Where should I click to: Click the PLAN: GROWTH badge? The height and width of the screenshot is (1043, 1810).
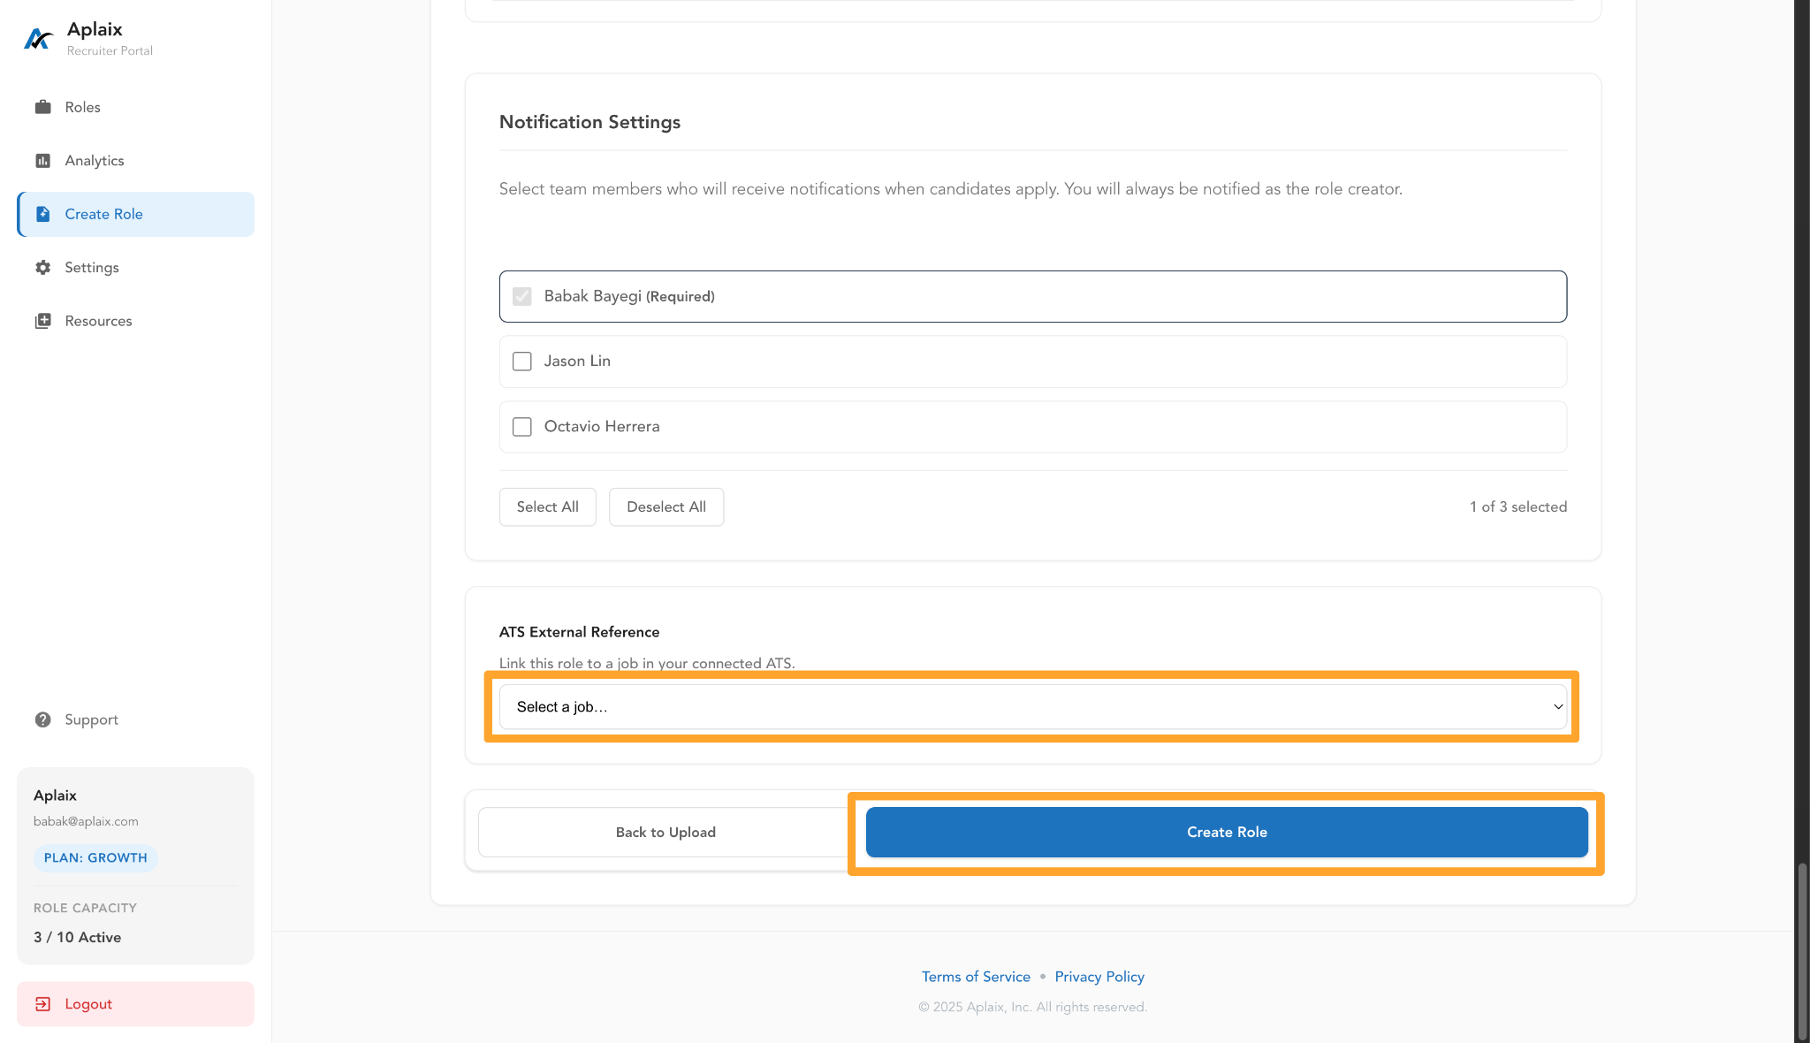pyautogui.click(x=95, y=858)
